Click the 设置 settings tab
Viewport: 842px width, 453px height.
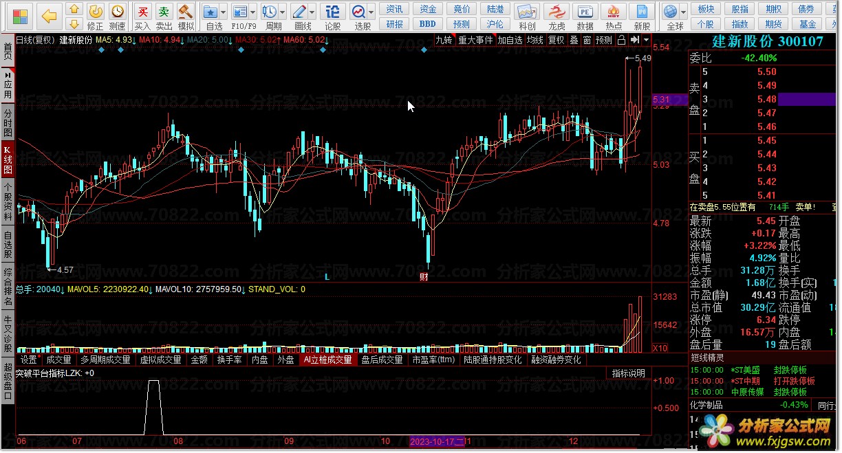[x=29, y=360]
